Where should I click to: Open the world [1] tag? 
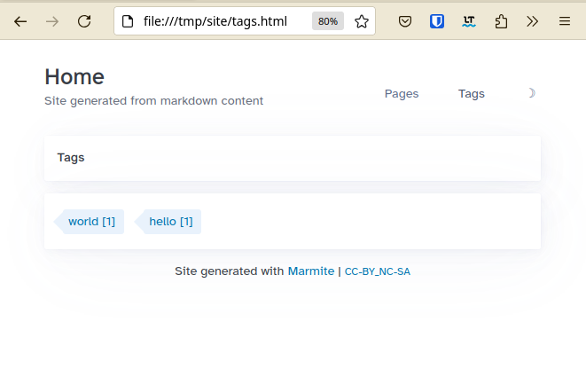(91, 222)
